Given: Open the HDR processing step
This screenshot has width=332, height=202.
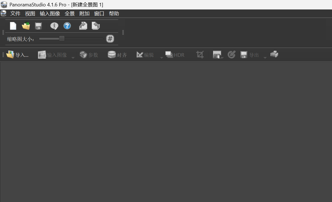Looking at the screenshot, I should (x=175, y=55).
